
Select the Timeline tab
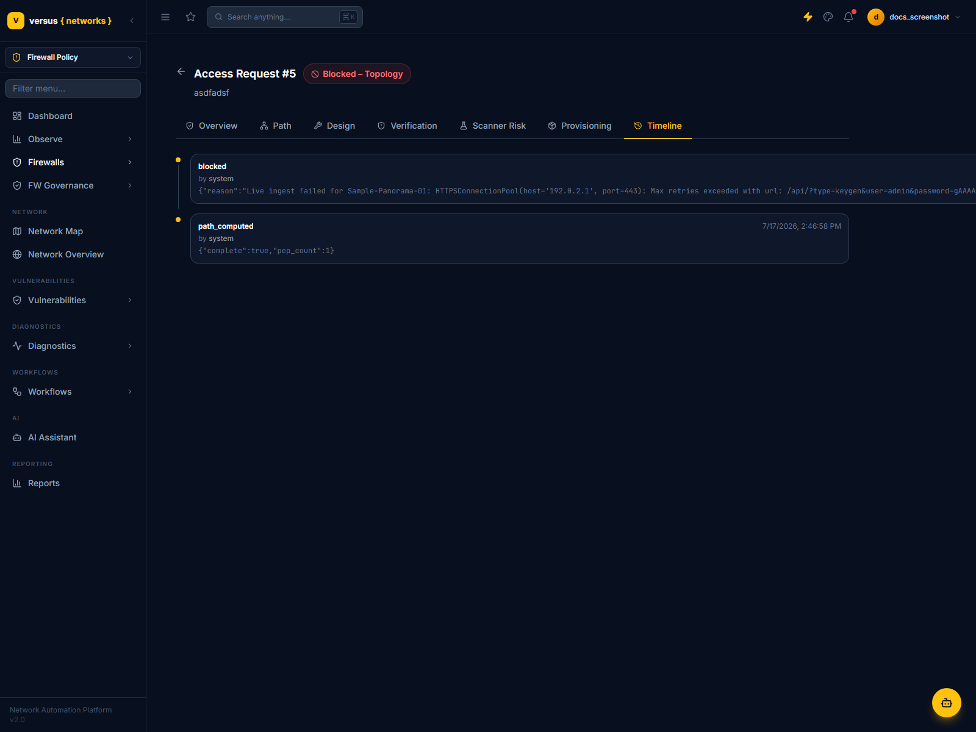(x=658, y=126)
